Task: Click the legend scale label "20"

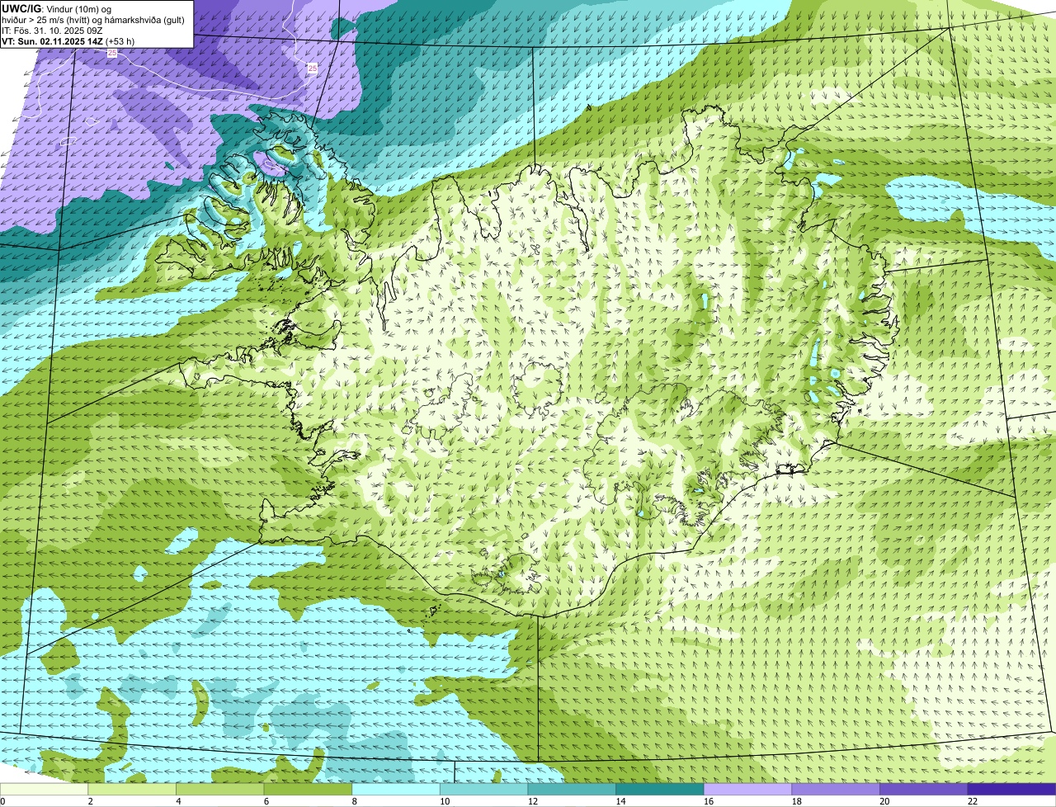Action: point(884,801)
